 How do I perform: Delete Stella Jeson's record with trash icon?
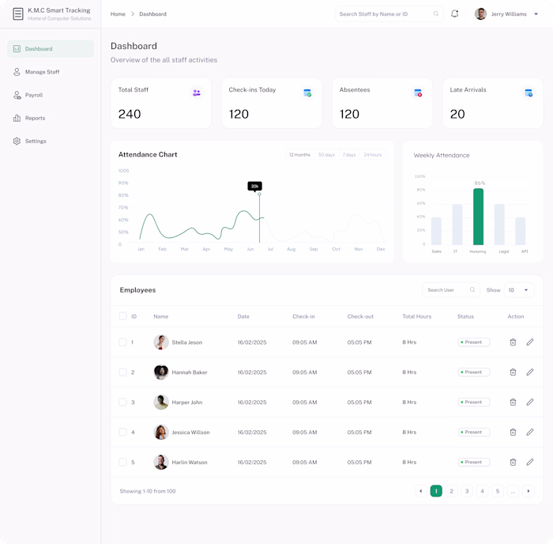point(513,342)
